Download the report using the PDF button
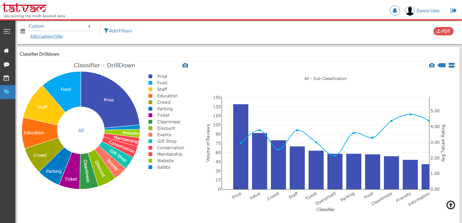The image size is (462, 223). tap(443, 31)
